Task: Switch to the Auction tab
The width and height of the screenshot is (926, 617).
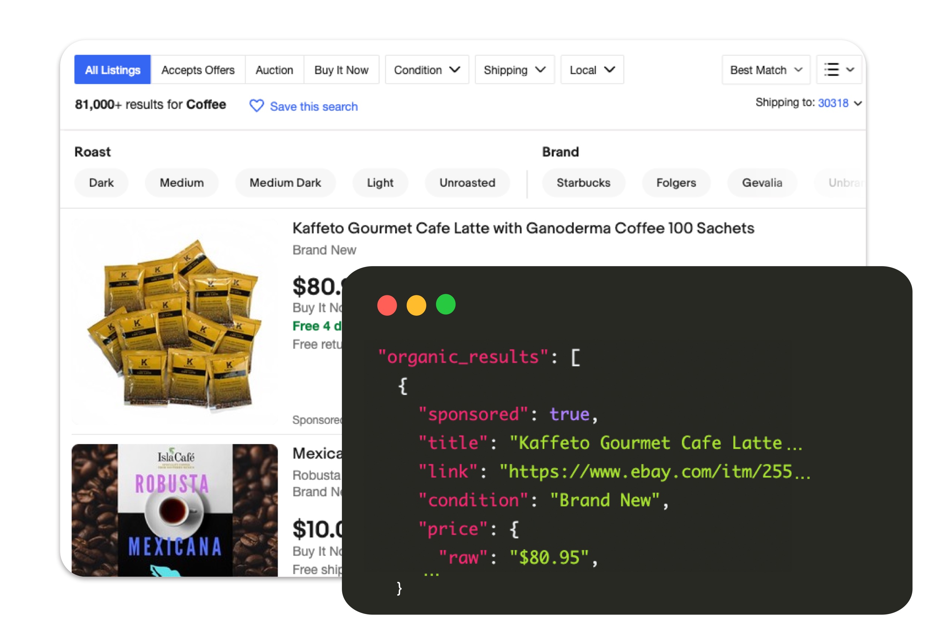Action: point(274,70)
